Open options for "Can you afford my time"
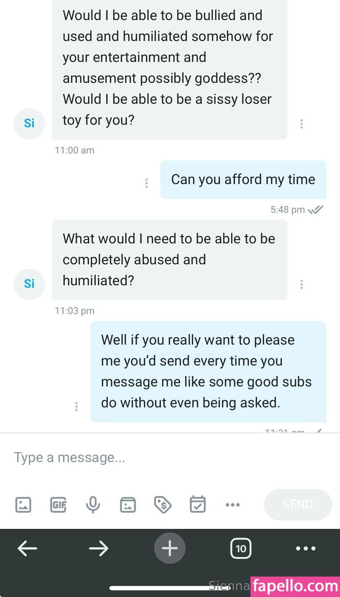This screenshot has width=340, height=597. tap(147, 183)
